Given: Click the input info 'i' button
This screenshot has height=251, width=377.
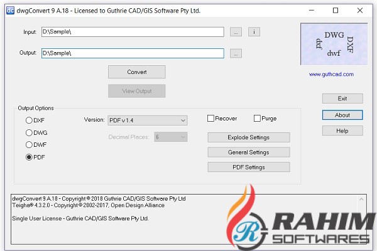Looking at the screenshot, I should coord(254,32).
